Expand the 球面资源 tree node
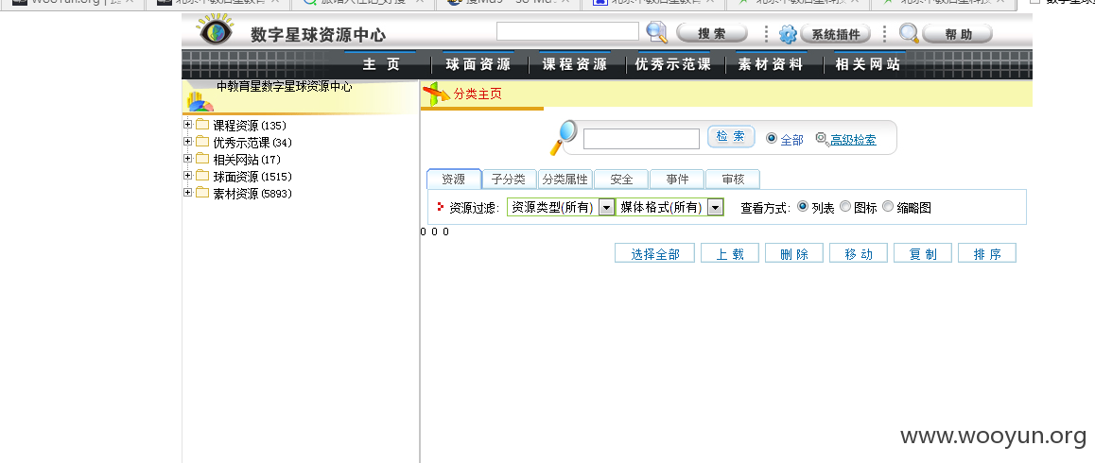1095x463 pixels. (x=187, y=176)
